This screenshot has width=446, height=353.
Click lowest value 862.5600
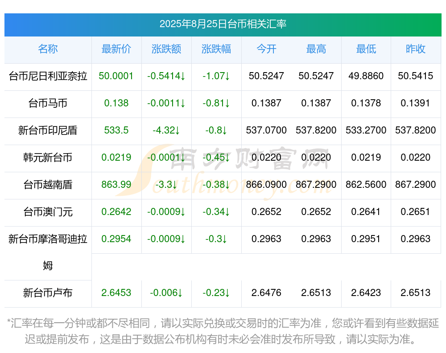(366, 185)
